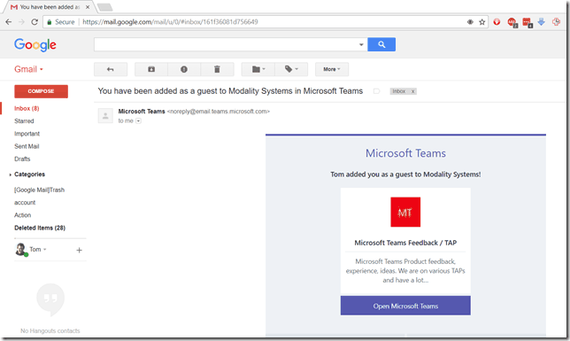Image resolution: width=570 pixels, height=341 pixels.
Task: Toggle the importance marker beside subject
Action: (377, 91)
